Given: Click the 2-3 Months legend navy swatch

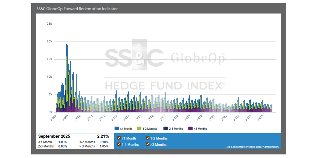Looking at the screenshot, I should 165,129.
